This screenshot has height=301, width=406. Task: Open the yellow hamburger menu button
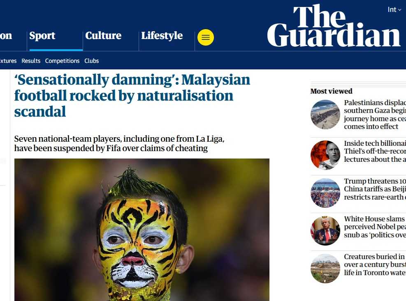point(206,37)
